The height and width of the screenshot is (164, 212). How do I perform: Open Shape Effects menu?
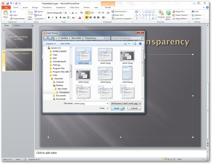click(180, 19)
